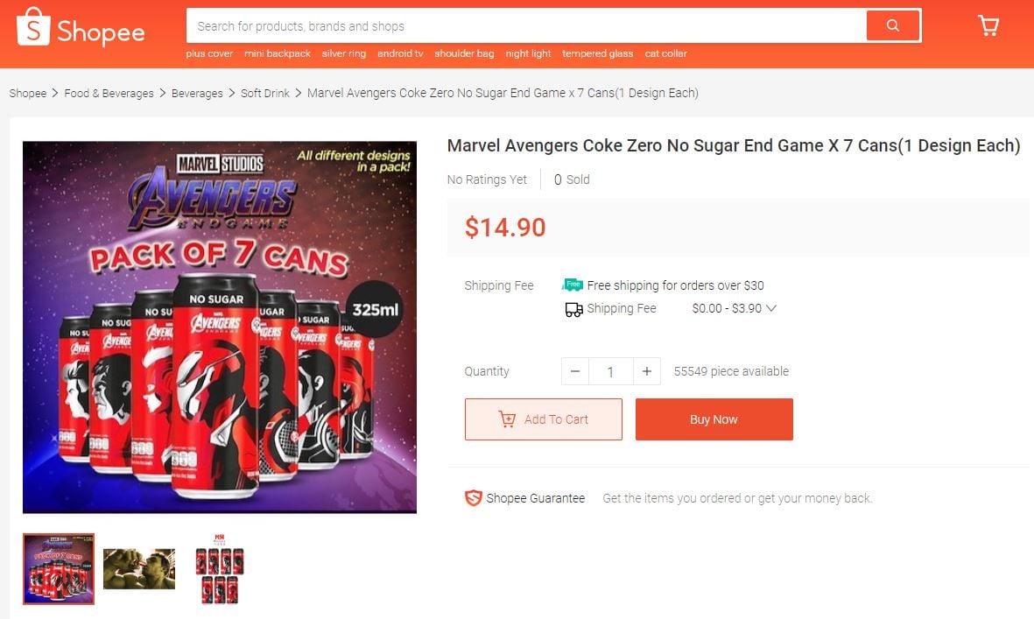
Task: Click the shipping truck icon
Action: click(573, 309)
